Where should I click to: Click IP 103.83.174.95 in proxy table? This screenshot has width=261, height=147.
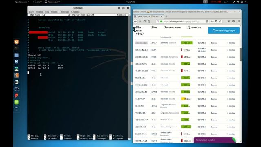(141, 64)
